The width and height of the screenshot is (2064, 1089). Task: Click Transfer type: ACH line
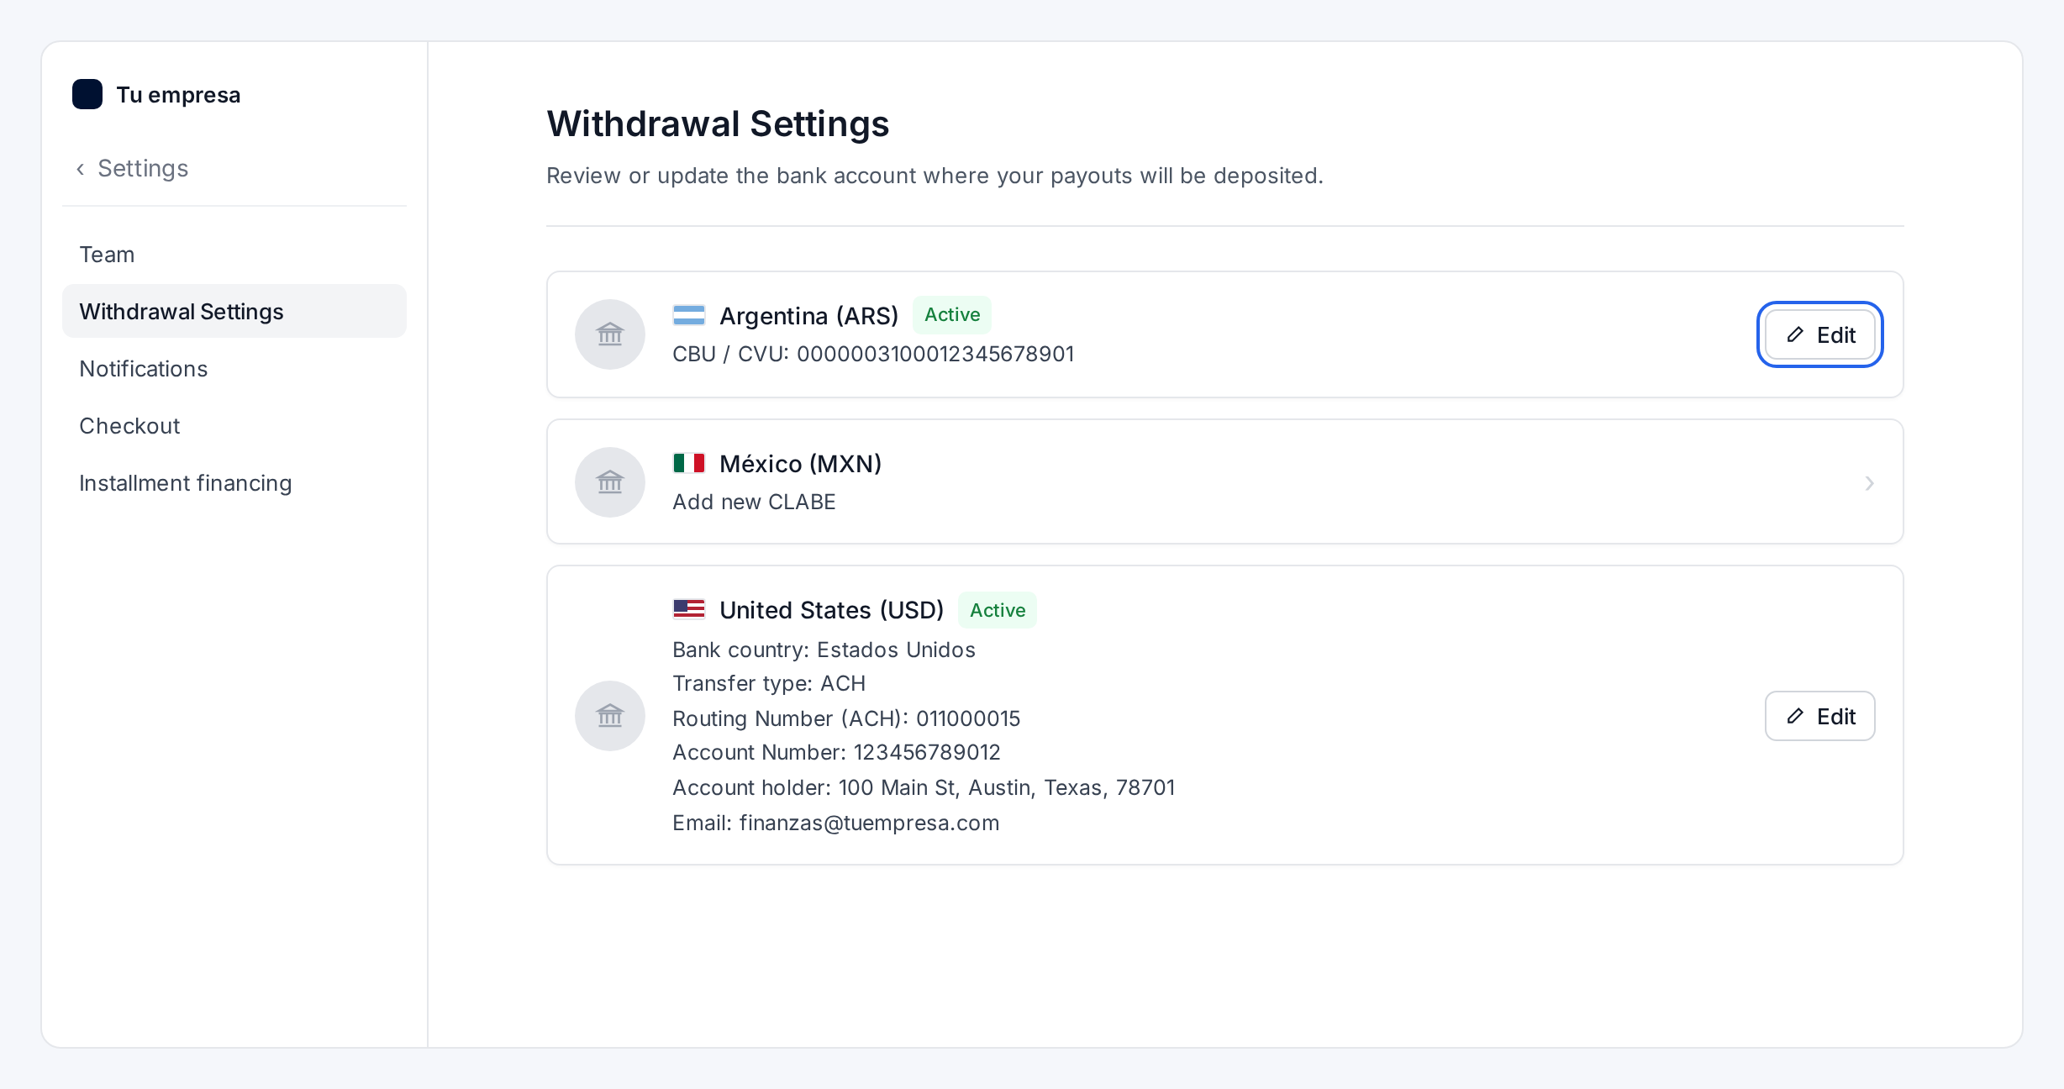click(769, 683)
